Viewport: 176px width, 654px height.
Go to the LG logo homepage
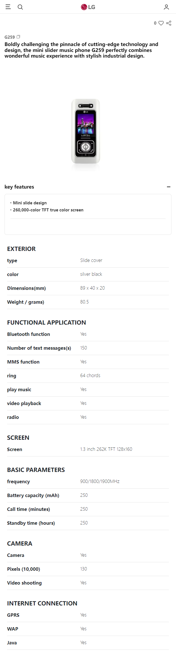[x=88, y=7]
